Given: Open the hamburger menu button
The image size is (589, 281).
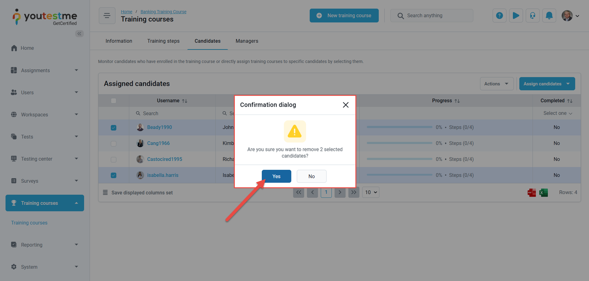Looking at the screenshot, I should point(107,15).
